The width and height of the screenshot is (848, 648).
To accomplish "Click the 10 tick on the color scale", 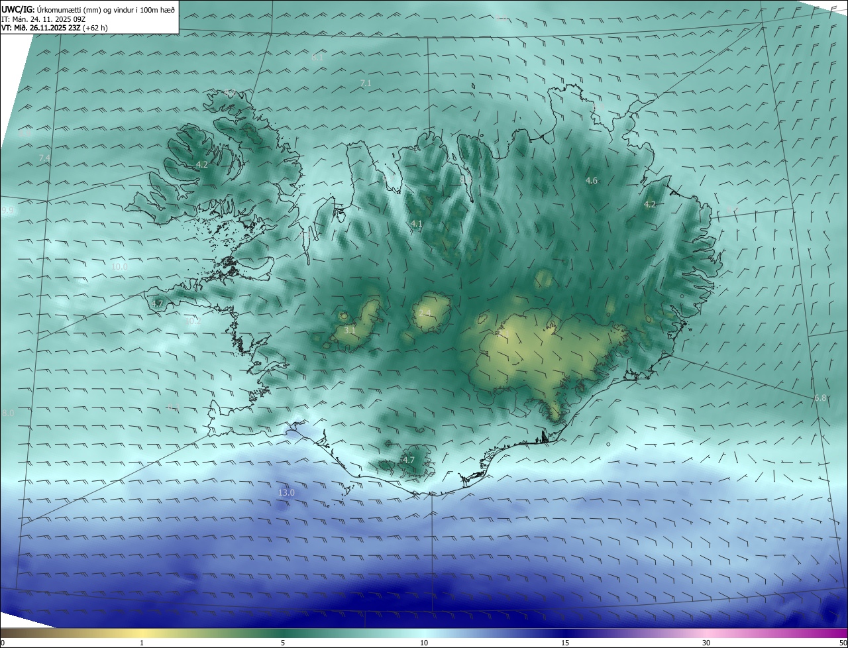I will coord(424,643).
